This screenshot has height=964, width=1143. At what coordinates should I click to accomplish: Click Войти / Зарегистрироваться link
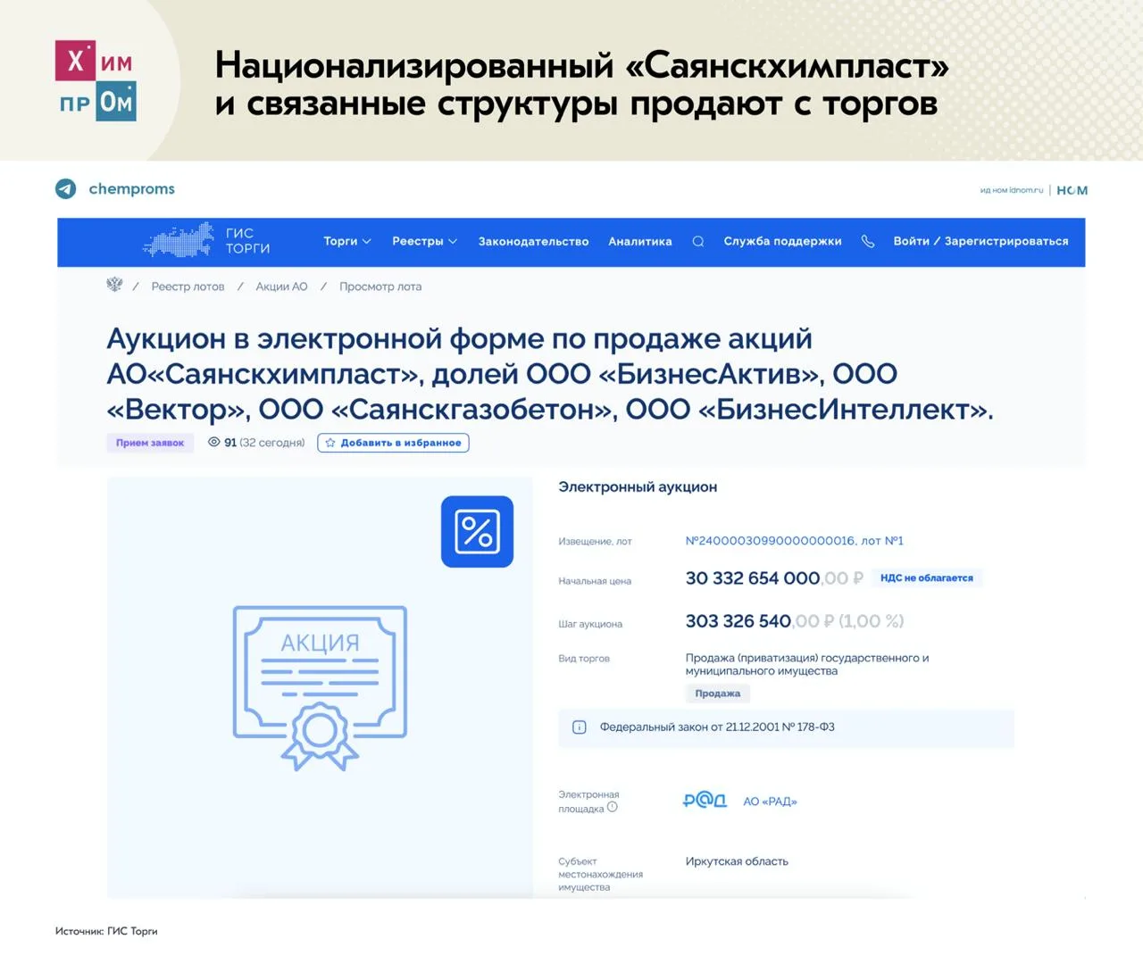point(980,242)
